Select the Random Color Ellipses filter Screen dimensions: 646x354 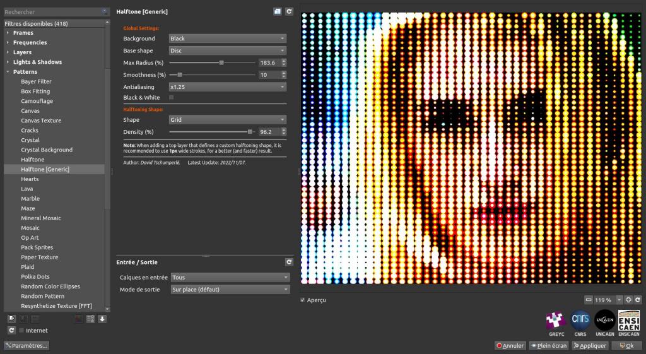pyautogui.click(x=50, y=286)
